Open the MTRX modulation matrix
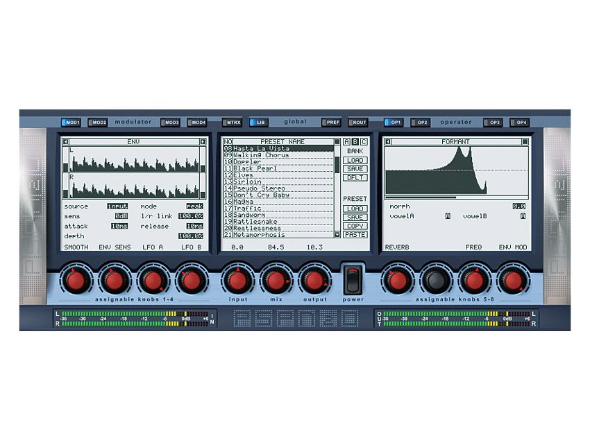Viewport: 590px width, 442px height. (x=231, y=122)
